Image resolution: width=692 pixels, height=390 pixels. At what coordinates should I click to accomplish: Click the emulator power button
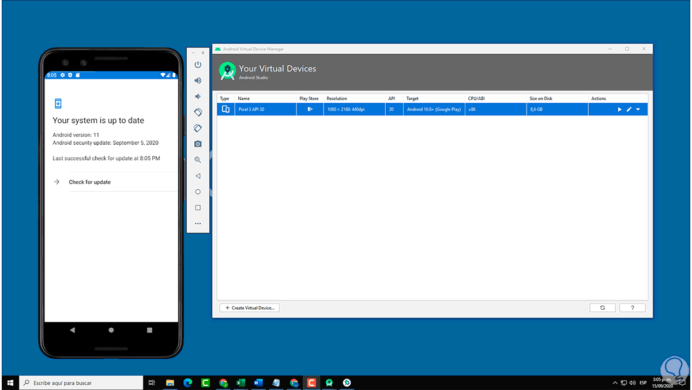click(x=198, y=65)
